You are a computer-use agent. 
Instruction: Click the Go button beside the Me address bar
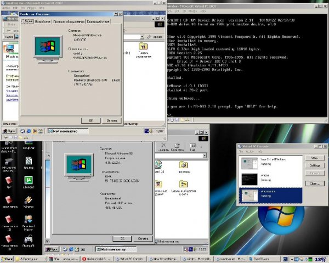pyautogui.click(x=155, y=37)
